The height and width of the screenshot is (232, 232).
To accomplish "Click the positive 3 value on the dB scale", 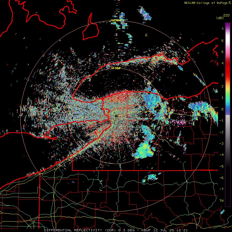I will point(222,75).
